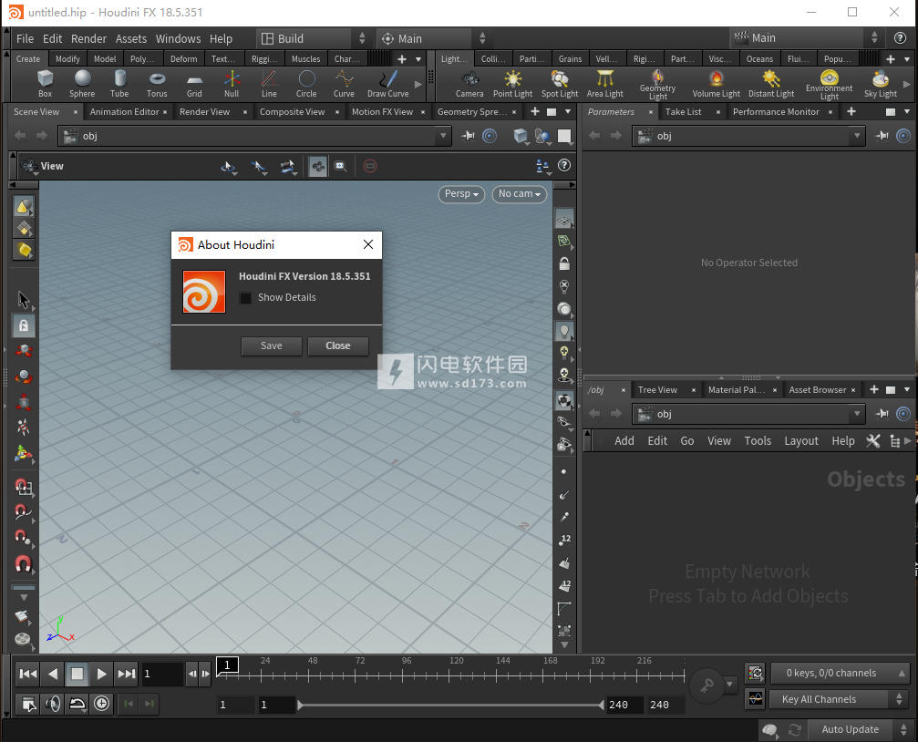The height and width of the screenshot is (742, 918).
Task: Click the wrench icon in network editor
Action: [x=873, y=441]
